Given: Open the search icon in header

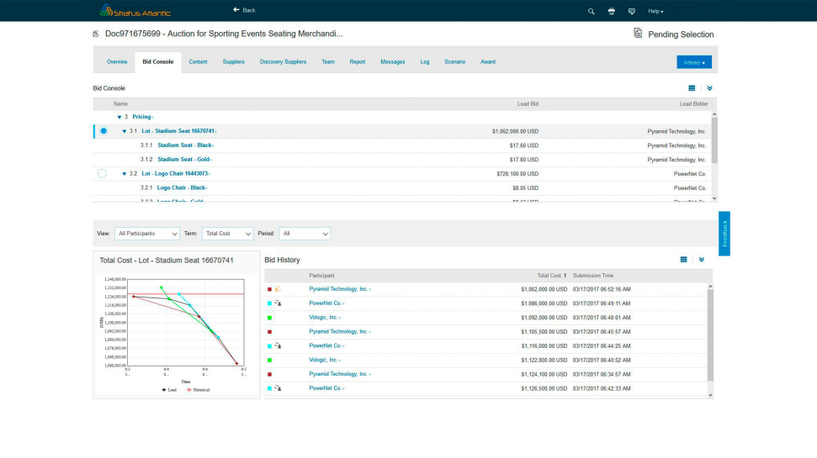Looking at the screenshot, I should coord(591,11).
